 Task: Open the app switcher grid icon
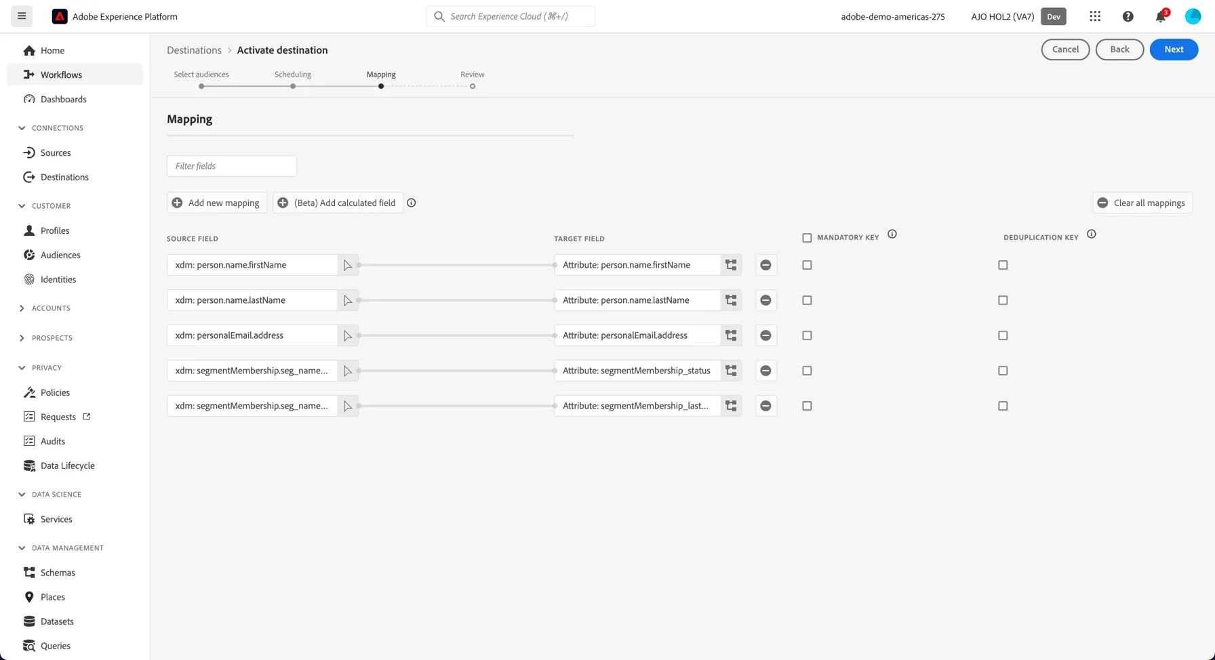point(1095,16)
